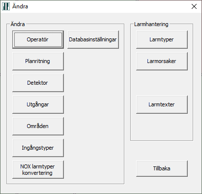
Task: Open the Operatör settings
Action: [x=38, y=39]
